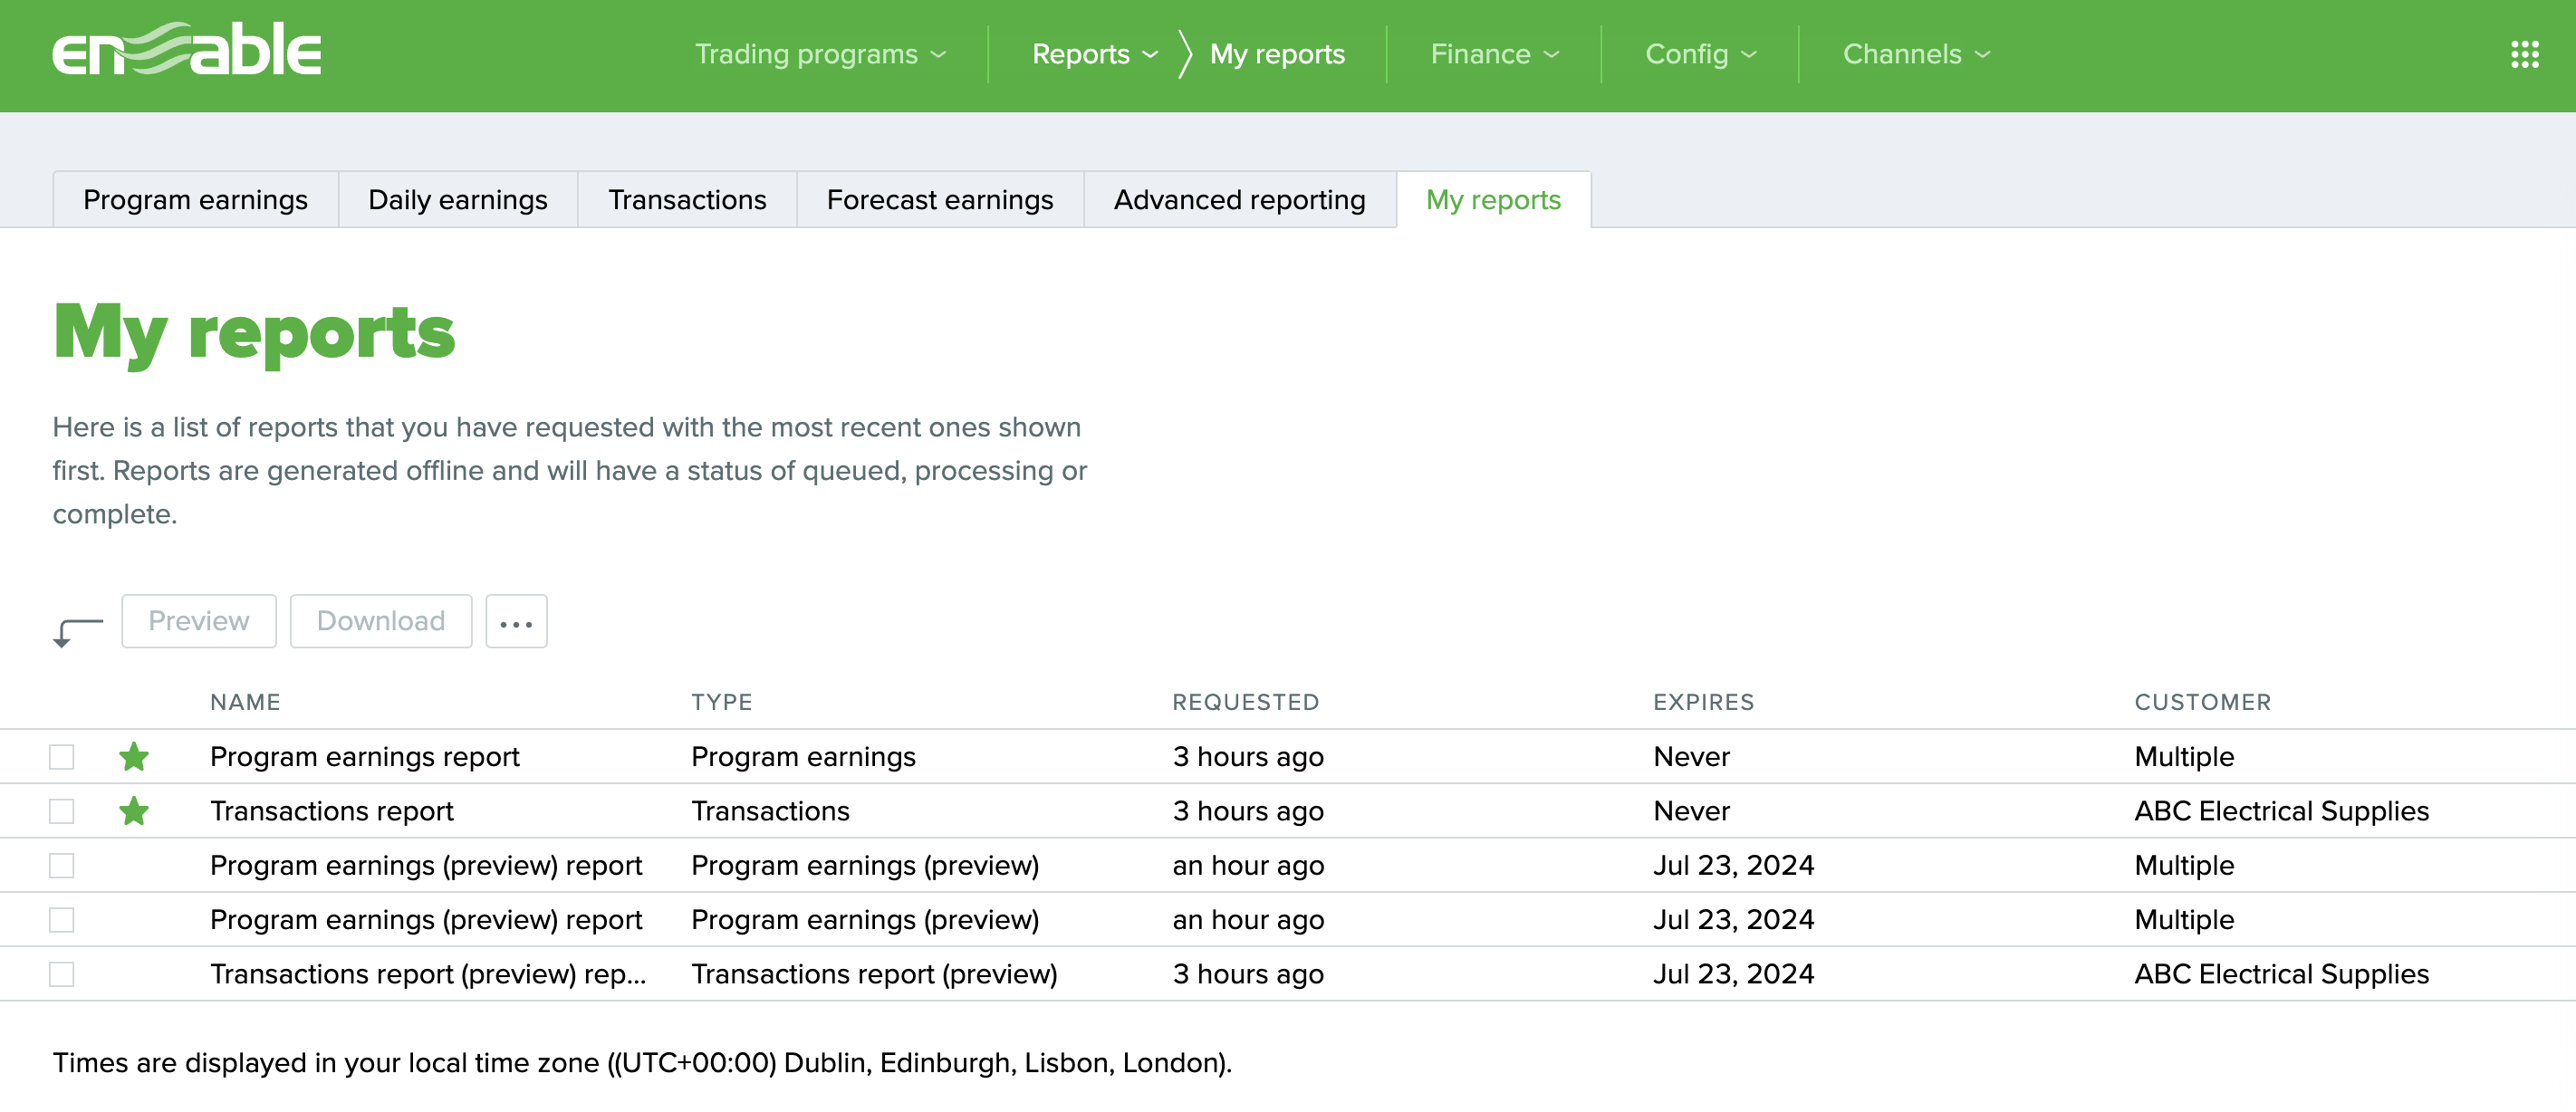
Task: Go to the Daily earnings tab
Action: click(x=457, y=200)
